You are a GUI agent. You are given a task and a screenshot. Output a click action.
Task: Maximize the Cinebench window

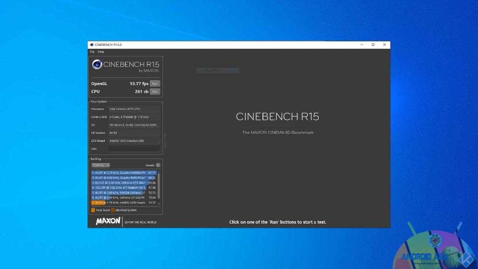pyautogui.click(x=373, y=45)
